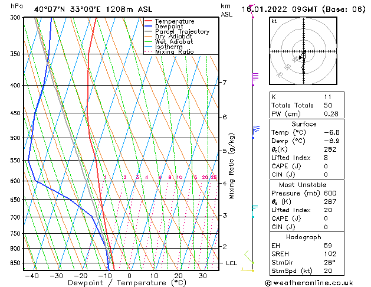
Task: Click the 800 hPa pressure label
Action: (17, 249)
